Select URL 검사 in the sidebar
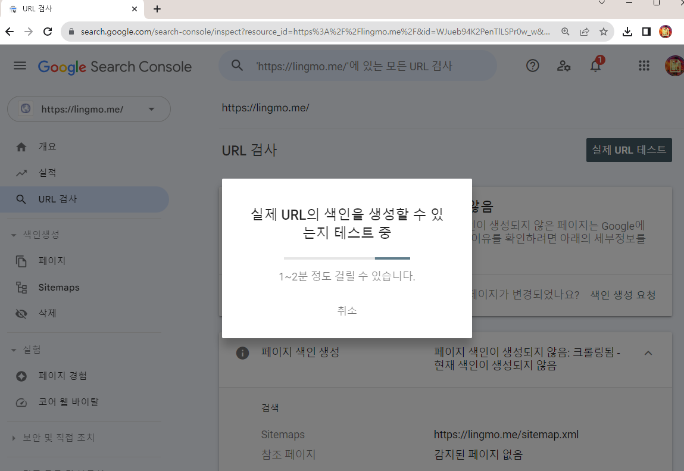Image resolution: width=684 pixels, height=471 pixels. [x=84, y=199]
